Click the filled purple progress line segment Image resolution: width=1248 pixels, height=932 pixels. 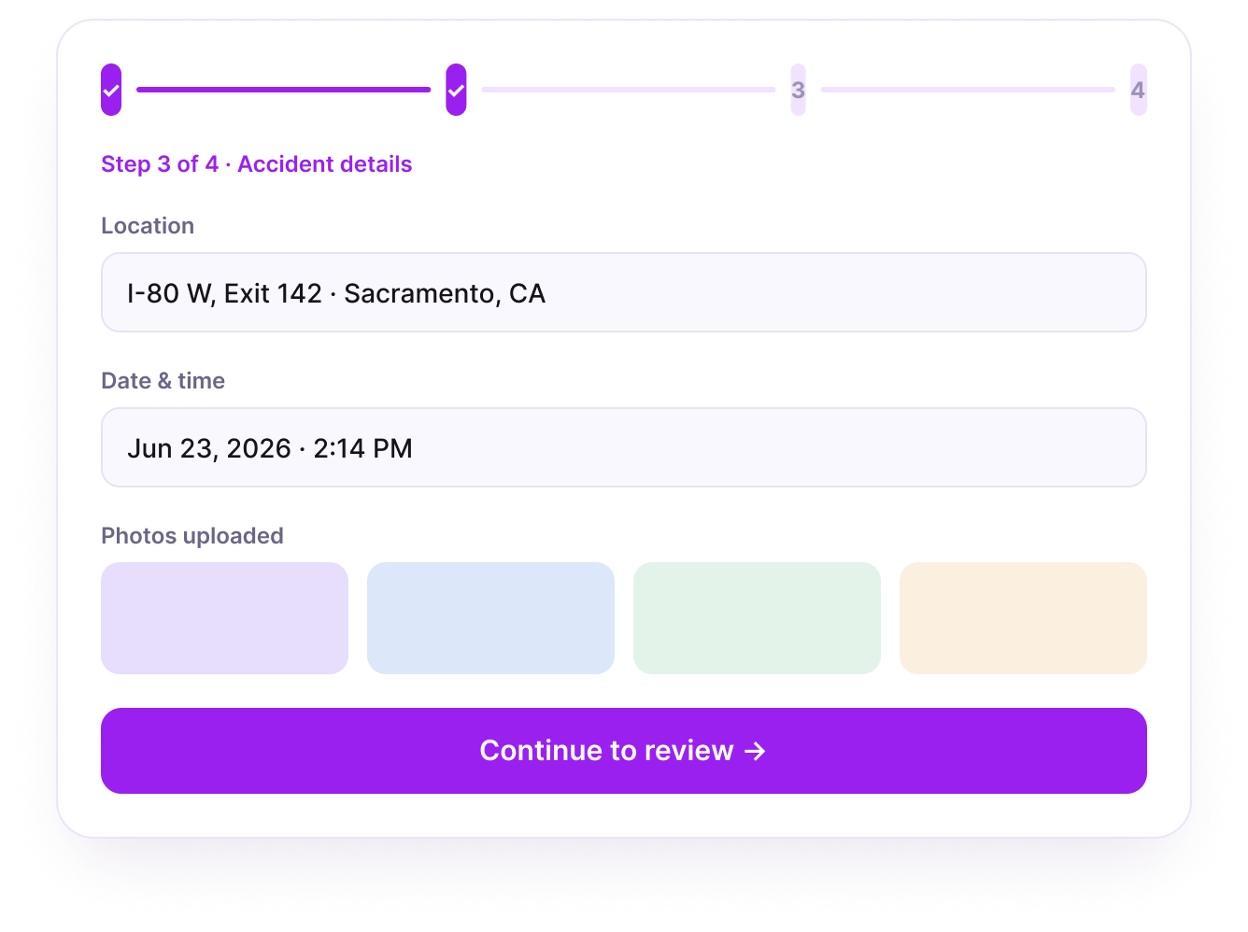[x=284, y=90]
